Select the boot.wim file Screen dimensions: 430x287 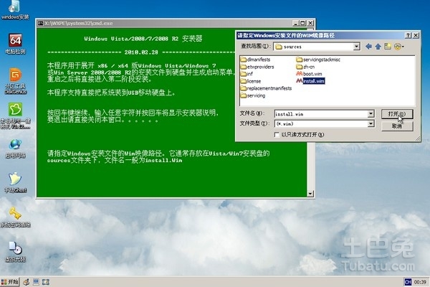pos(309,74)
